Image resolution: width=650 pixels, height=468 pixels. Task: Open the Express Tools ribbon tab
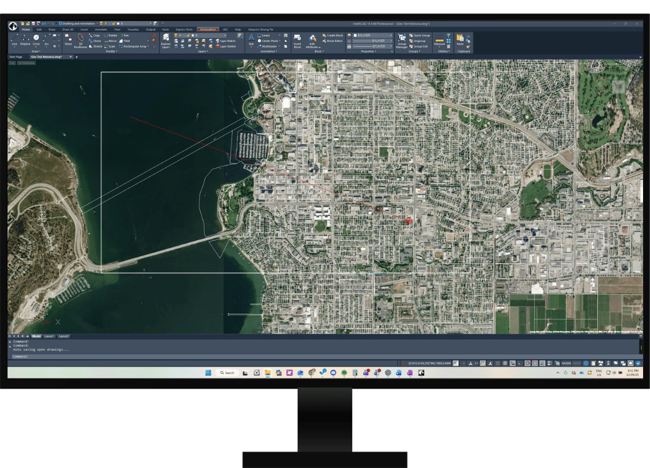185,29
